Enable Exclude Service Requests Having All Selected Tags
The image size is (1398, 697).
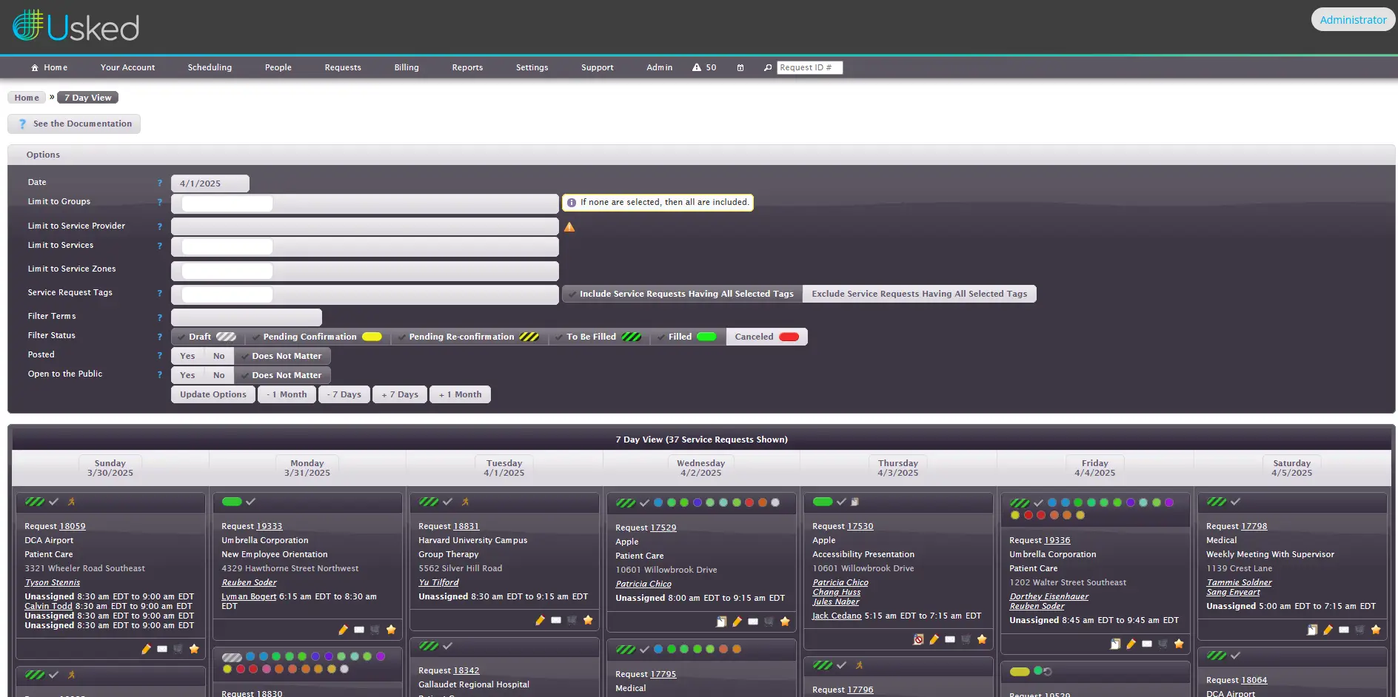919,294
